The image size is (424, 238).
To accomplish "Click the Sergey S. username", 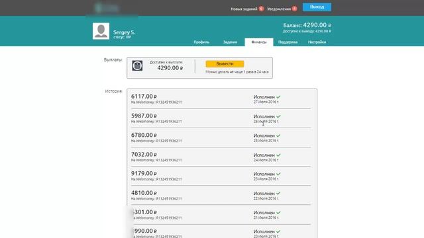I will point(124,32).
